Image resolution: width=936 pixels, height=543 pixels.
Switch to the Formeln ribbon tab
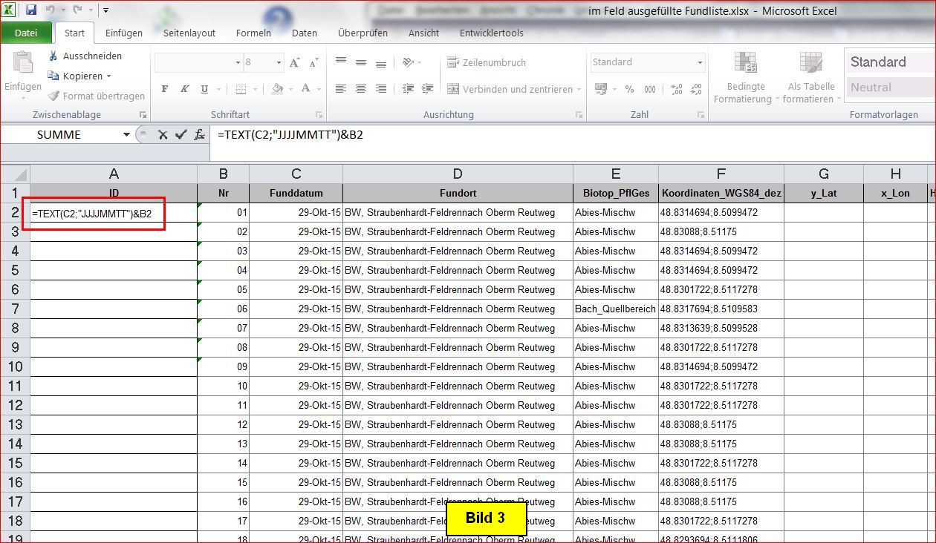pos(253,33)
